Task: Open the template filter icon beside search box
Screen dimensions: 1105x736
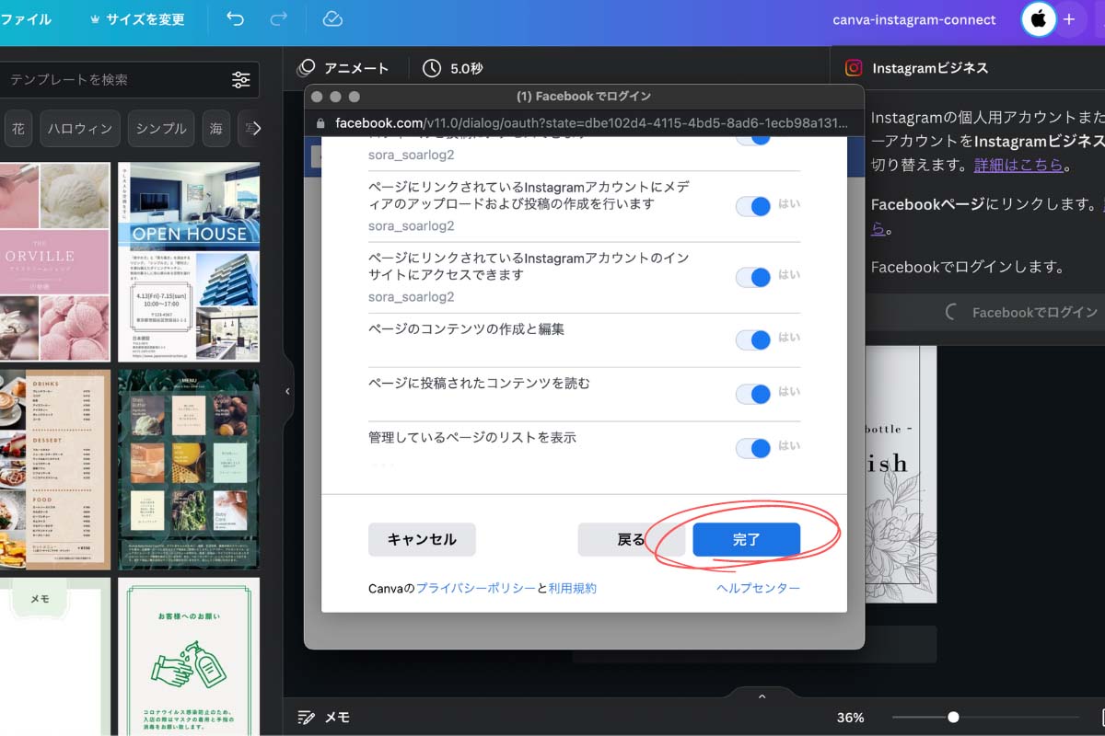Action: [x=240, y=80]
